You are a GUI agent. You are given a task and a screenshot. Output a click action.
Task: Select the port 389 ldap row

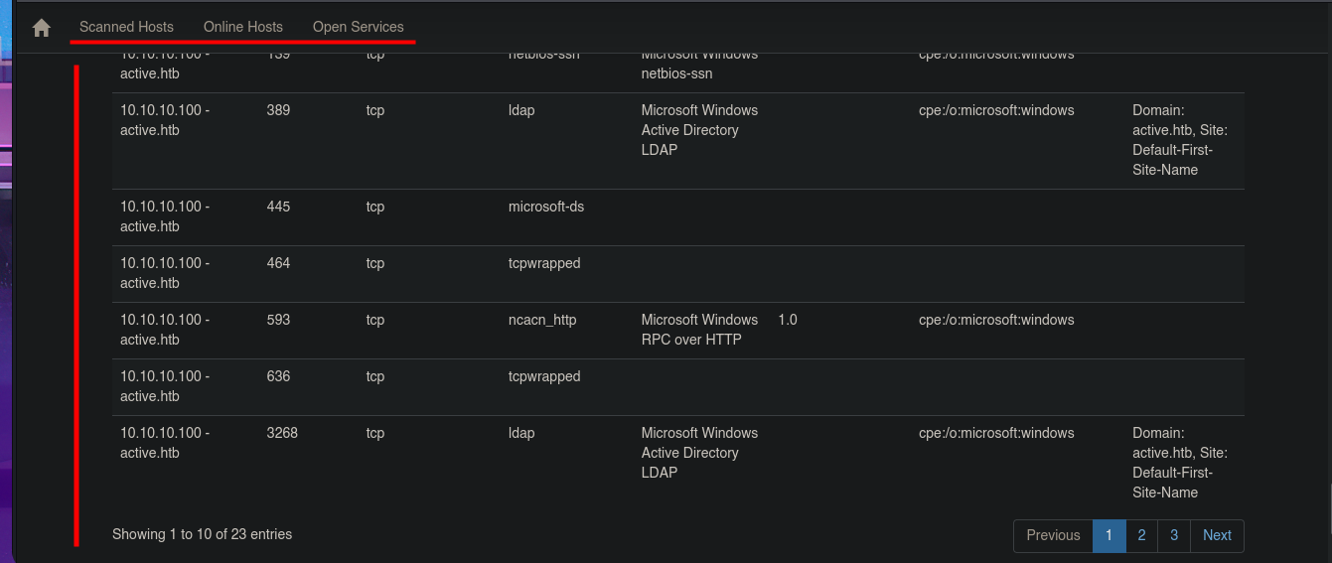click(x=677, y=141)
